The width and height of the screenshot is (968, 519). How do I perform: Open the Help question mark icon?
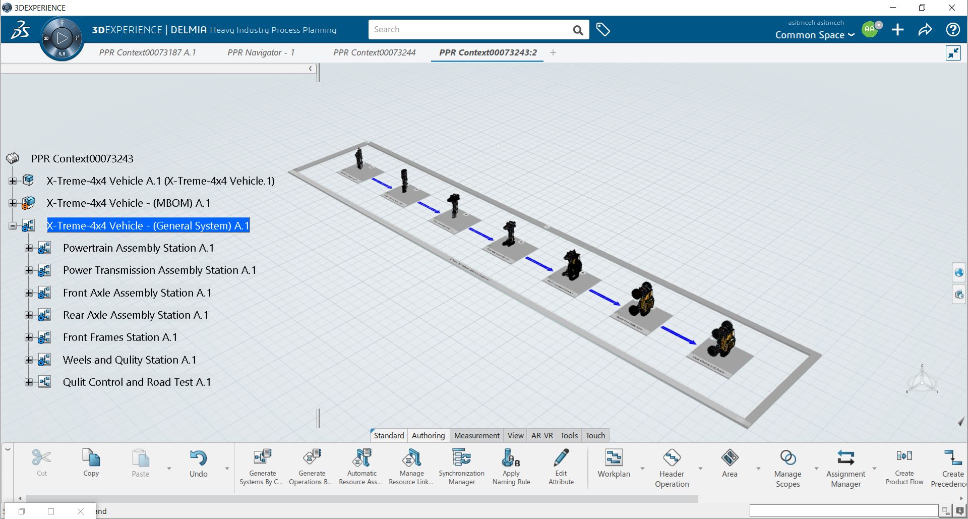coord(953,30)
